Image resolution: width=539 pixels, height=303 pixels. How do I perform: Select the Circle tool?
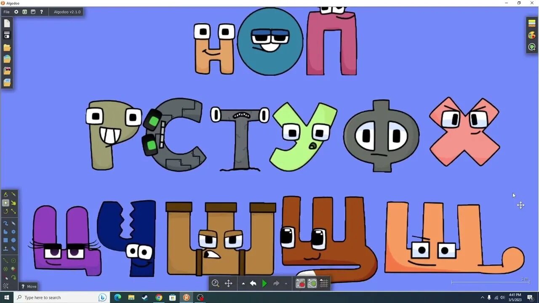pos(13,240)
